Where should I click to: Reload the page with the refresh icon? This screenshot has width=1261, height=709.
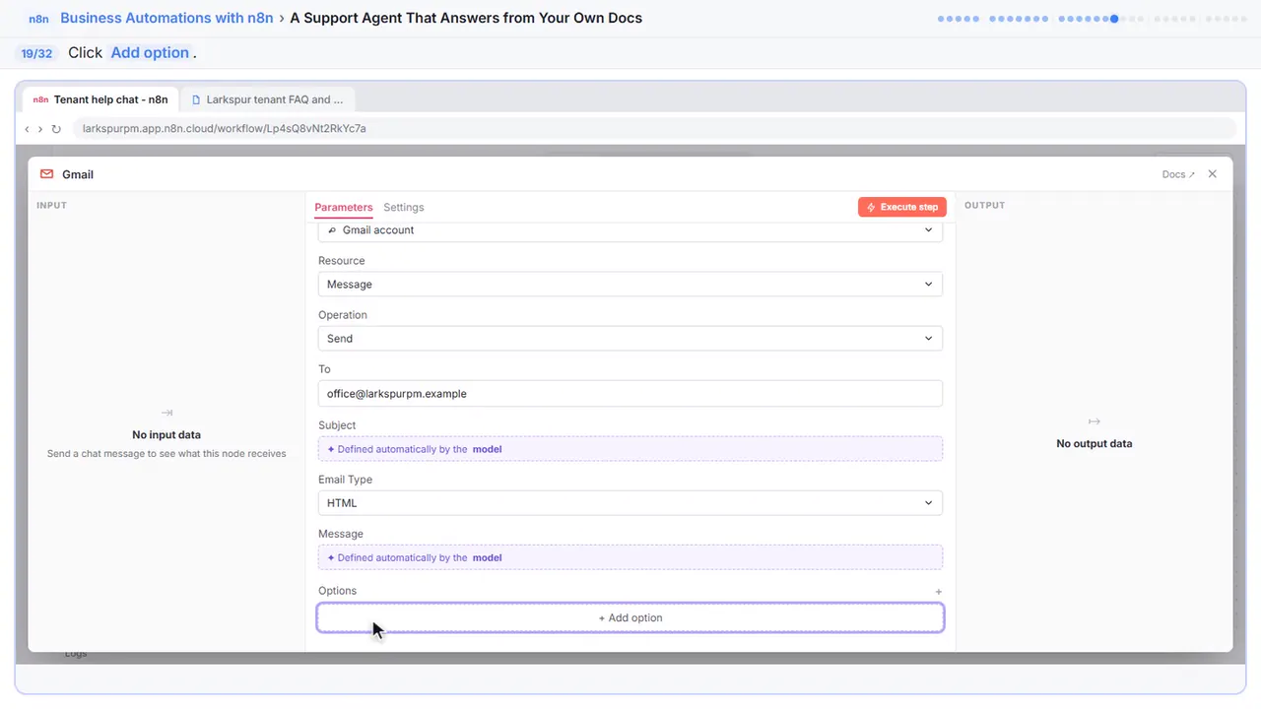point(56,129)
